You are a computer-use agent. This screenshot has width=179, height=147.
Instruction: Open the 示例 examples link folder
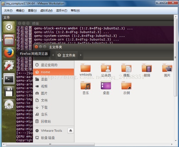coord(126,88)
